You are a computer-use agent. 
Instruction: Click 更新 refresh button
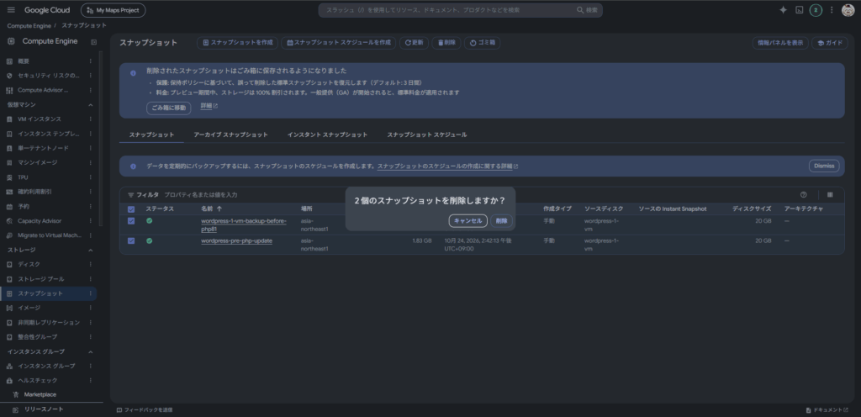coord(414,43)
